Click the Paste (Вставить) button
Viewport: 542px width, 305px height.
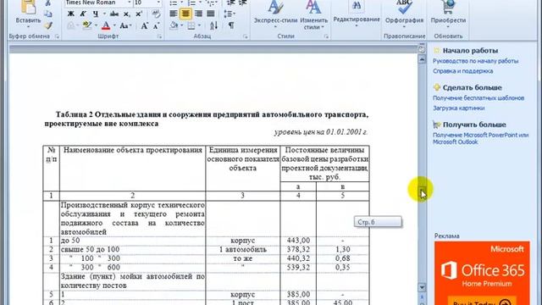coord(28,14)
